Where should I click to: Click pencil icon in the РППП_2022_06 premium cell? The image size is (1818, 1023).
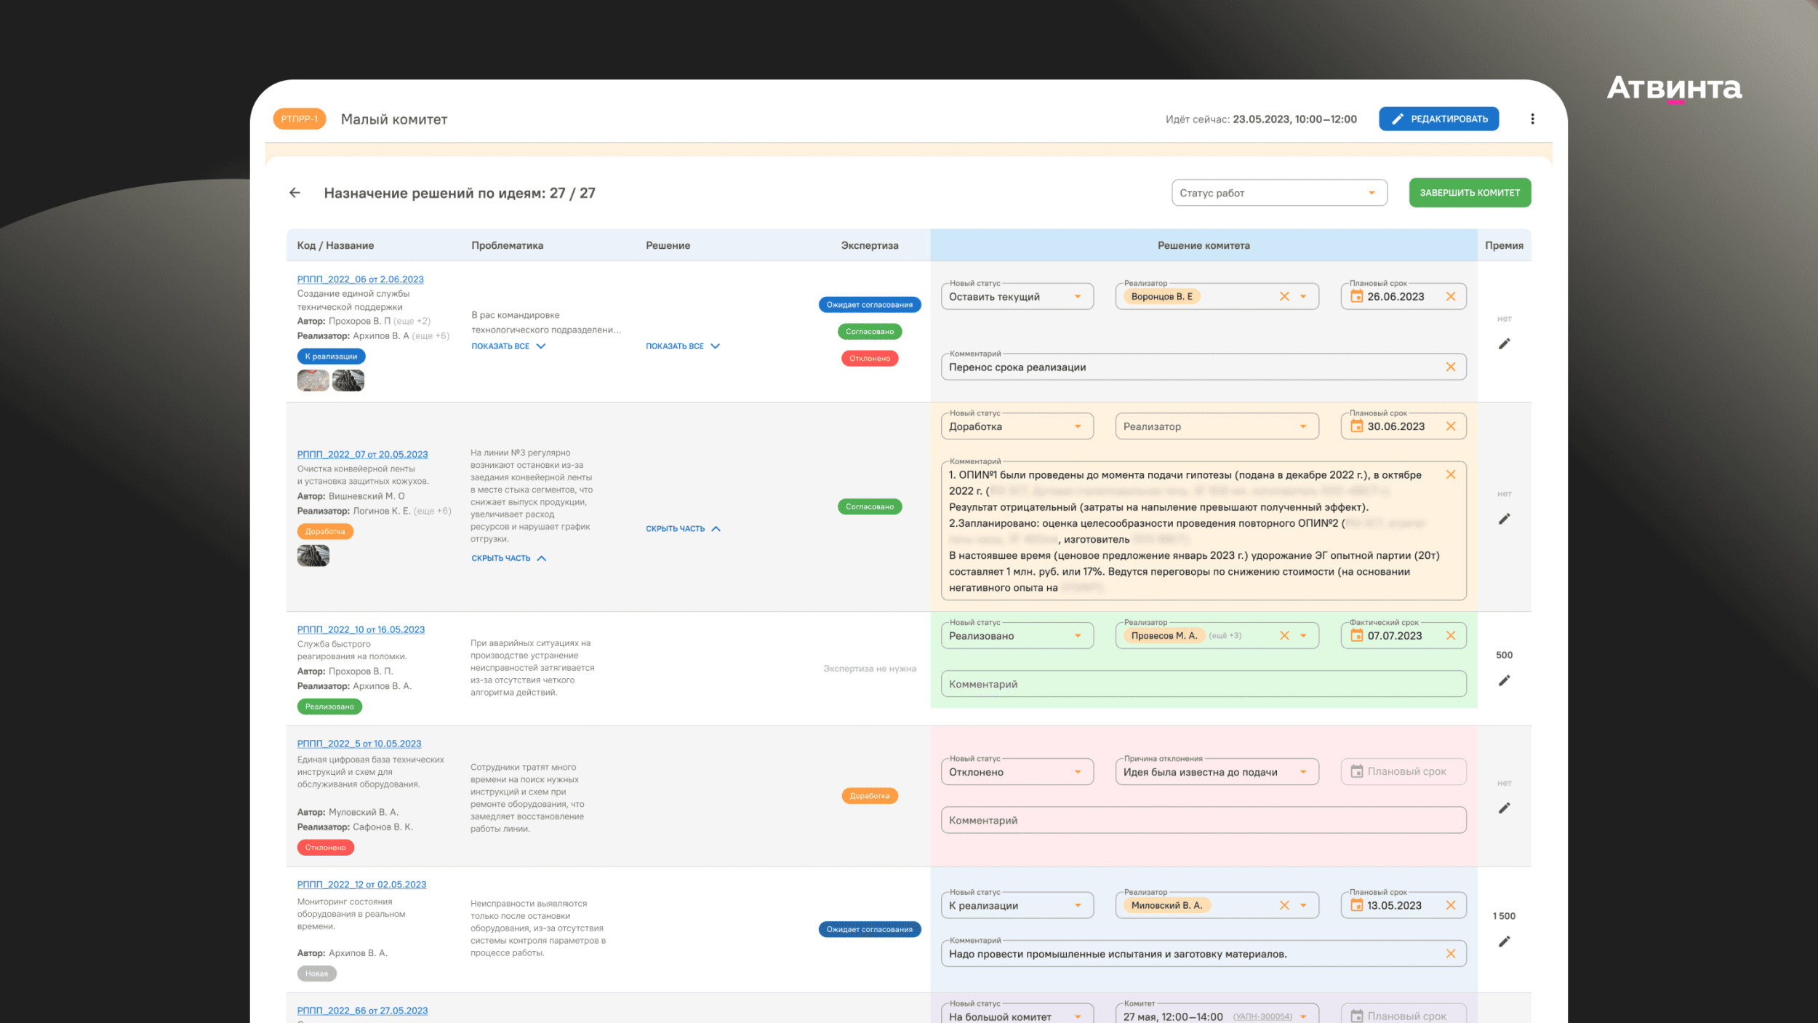coord(1504,343)
